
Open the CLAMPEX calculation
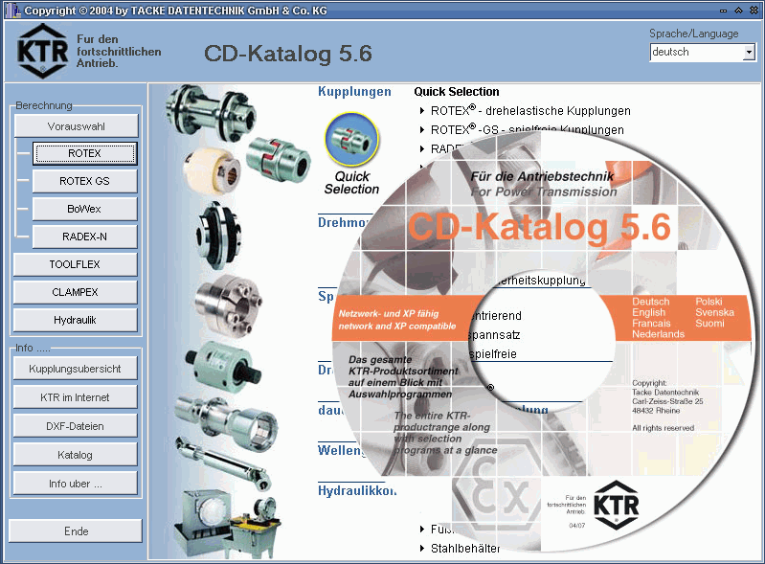click(x=75, y=293)
